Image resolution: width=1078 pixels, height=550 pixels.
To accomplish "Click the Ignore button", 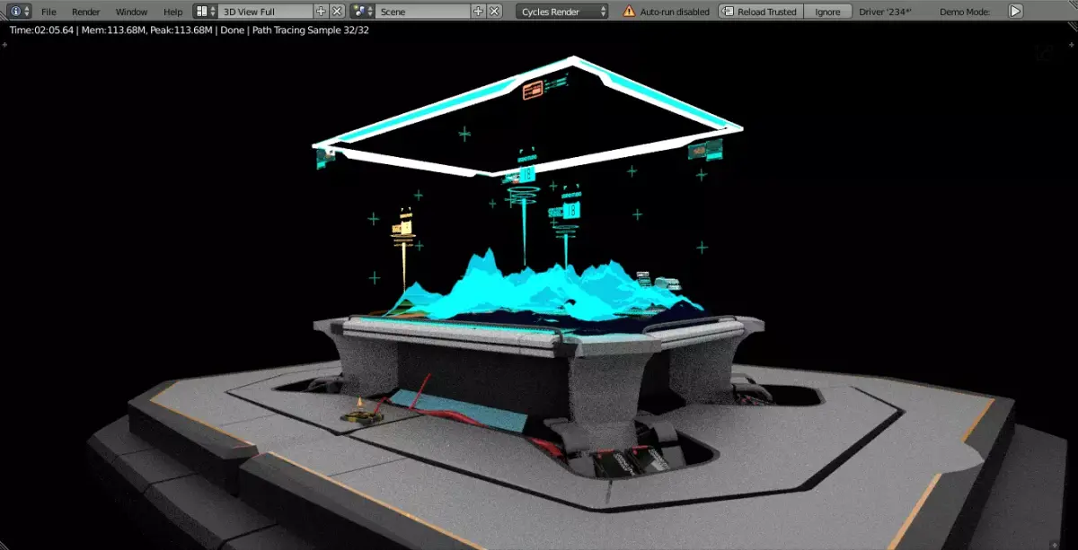I will pyautogui.click(x=827, y=12).
